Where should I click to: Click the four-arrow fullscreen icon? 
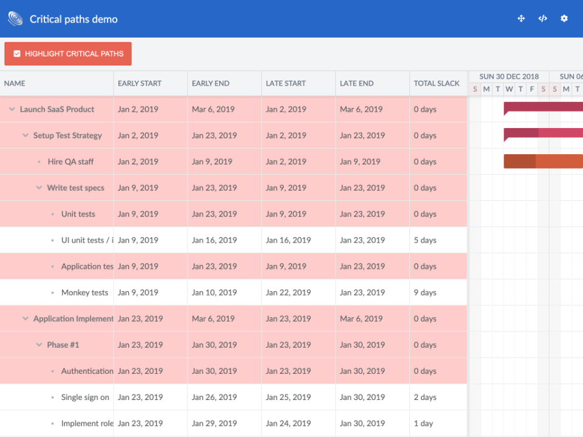tap(521, 19)
